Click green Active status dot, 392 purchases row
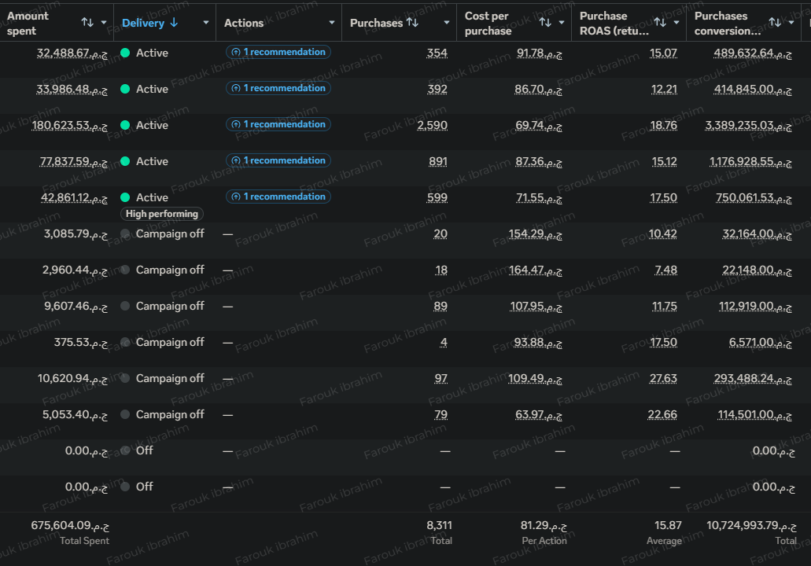The image size is (811, 566). (125, 89)
